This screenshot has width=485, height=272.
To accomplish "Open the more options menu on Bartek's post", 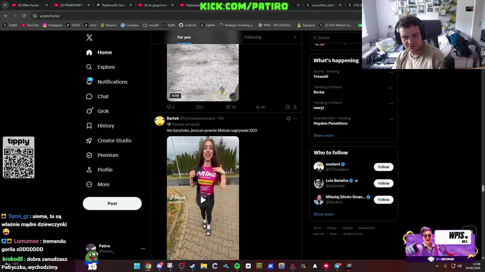I will [295, 119].
